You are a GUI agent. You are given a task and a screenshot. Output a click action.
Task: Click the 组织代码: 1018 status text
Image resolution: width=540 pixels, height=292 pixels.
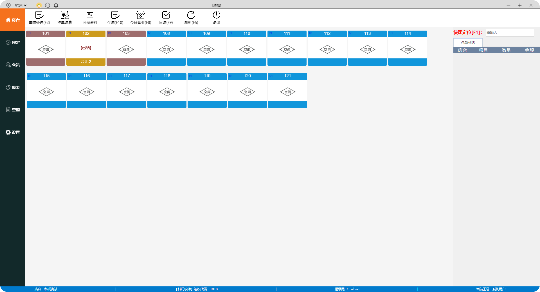[206, 289]
